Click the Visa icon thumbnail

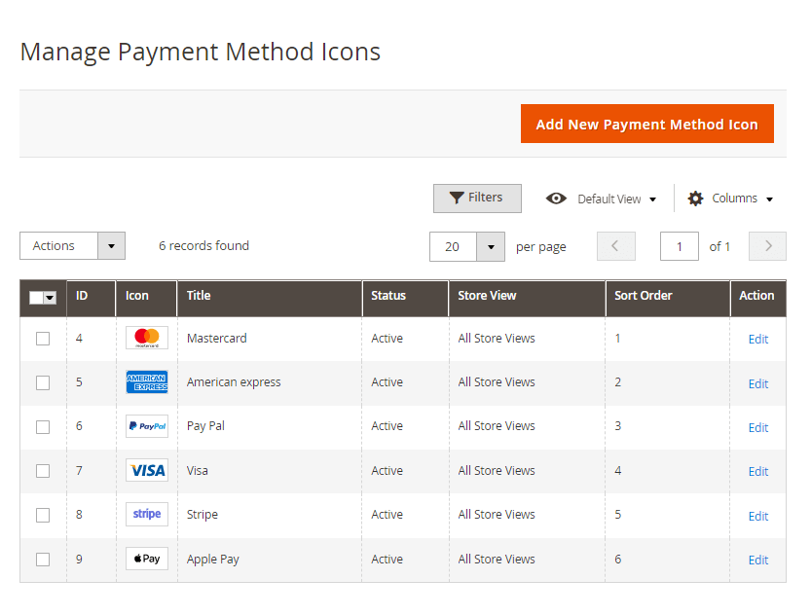(x=146, y=471)
